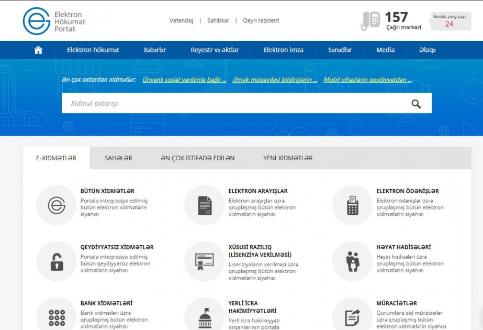
Task: Click description starting 'Qurumlara aid müraciətlər'
Action: coord(411,320)
